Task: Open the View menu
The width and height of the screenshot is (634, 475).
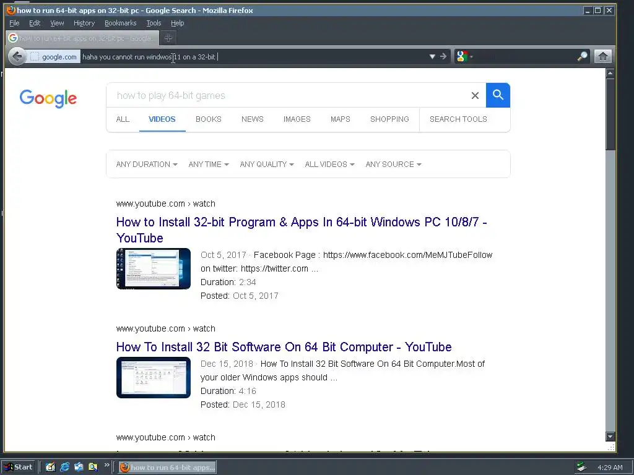Action: point(57,23)
